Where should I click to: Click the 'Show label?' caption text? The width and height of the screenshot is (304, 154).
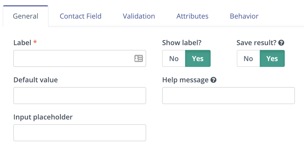(x=181, y=43)
